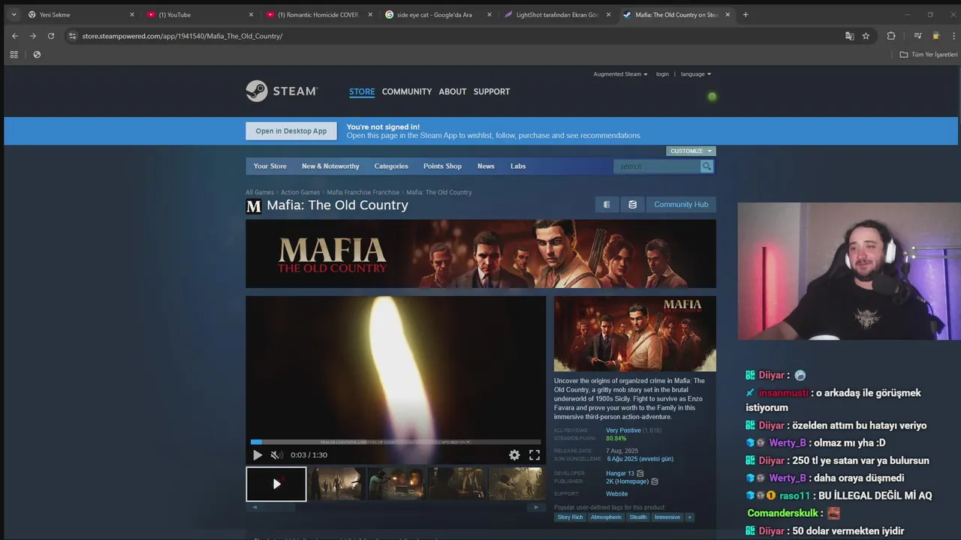Add a tag with the plus button

click(x=689, y=517)
